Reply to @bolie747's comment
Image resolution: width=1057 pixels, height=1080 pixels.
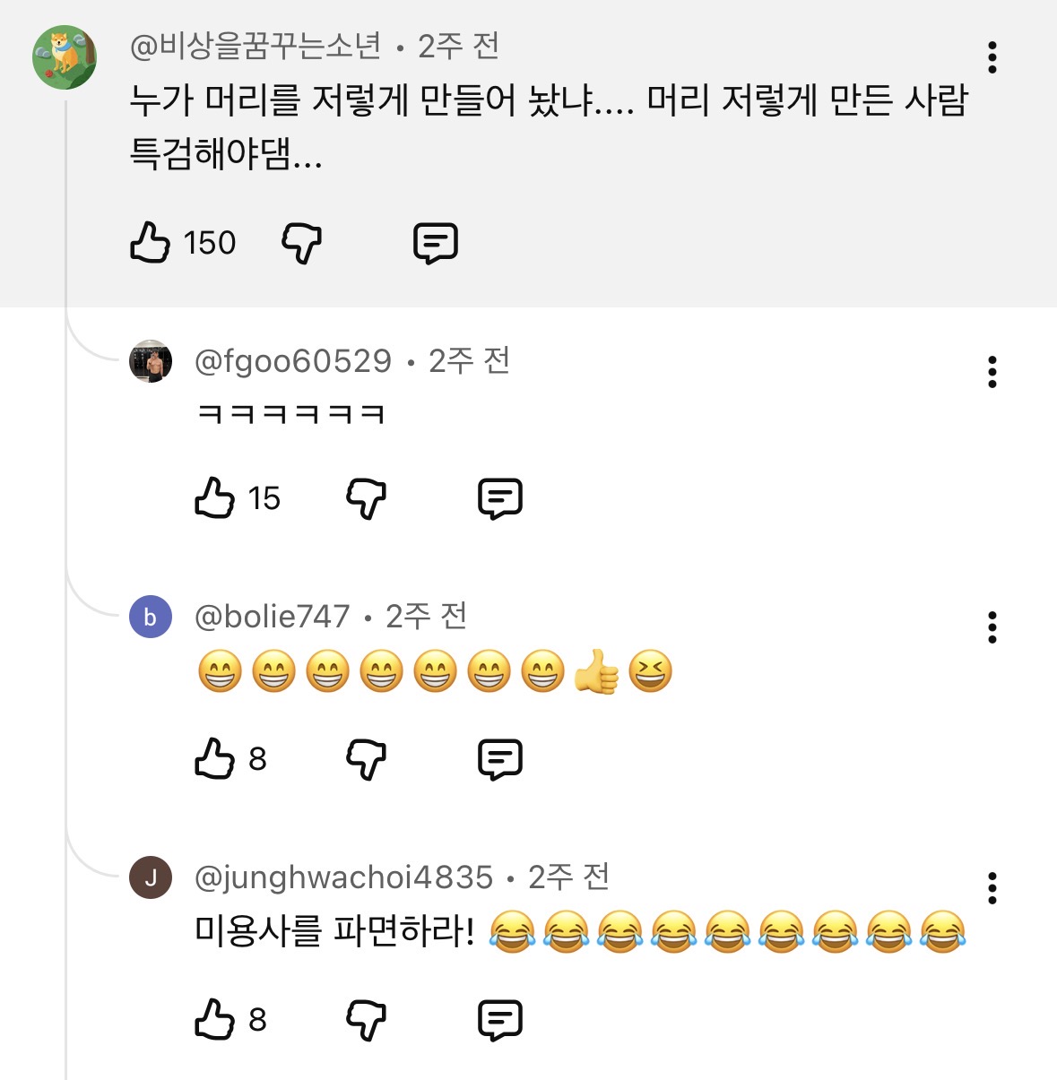(500, 759)
